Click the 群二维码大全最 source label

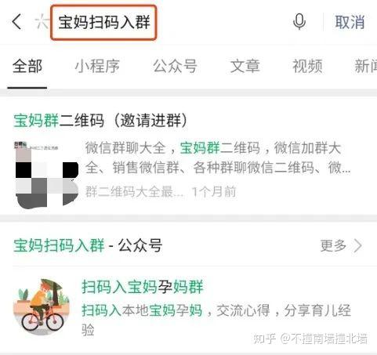point(134,192)
